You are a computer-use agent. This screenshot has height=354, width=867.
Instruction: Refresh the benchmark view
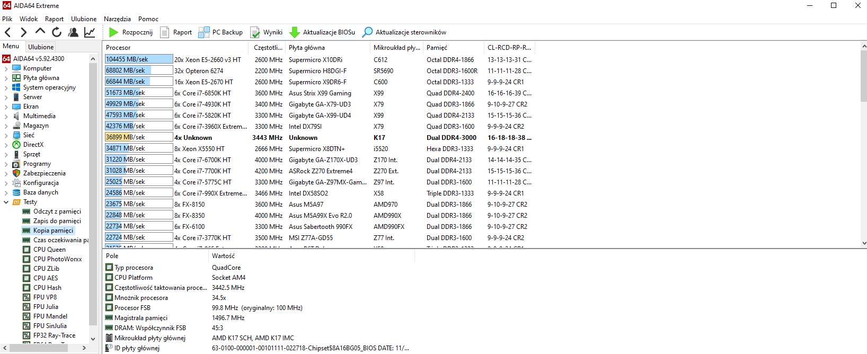point(57,32)
